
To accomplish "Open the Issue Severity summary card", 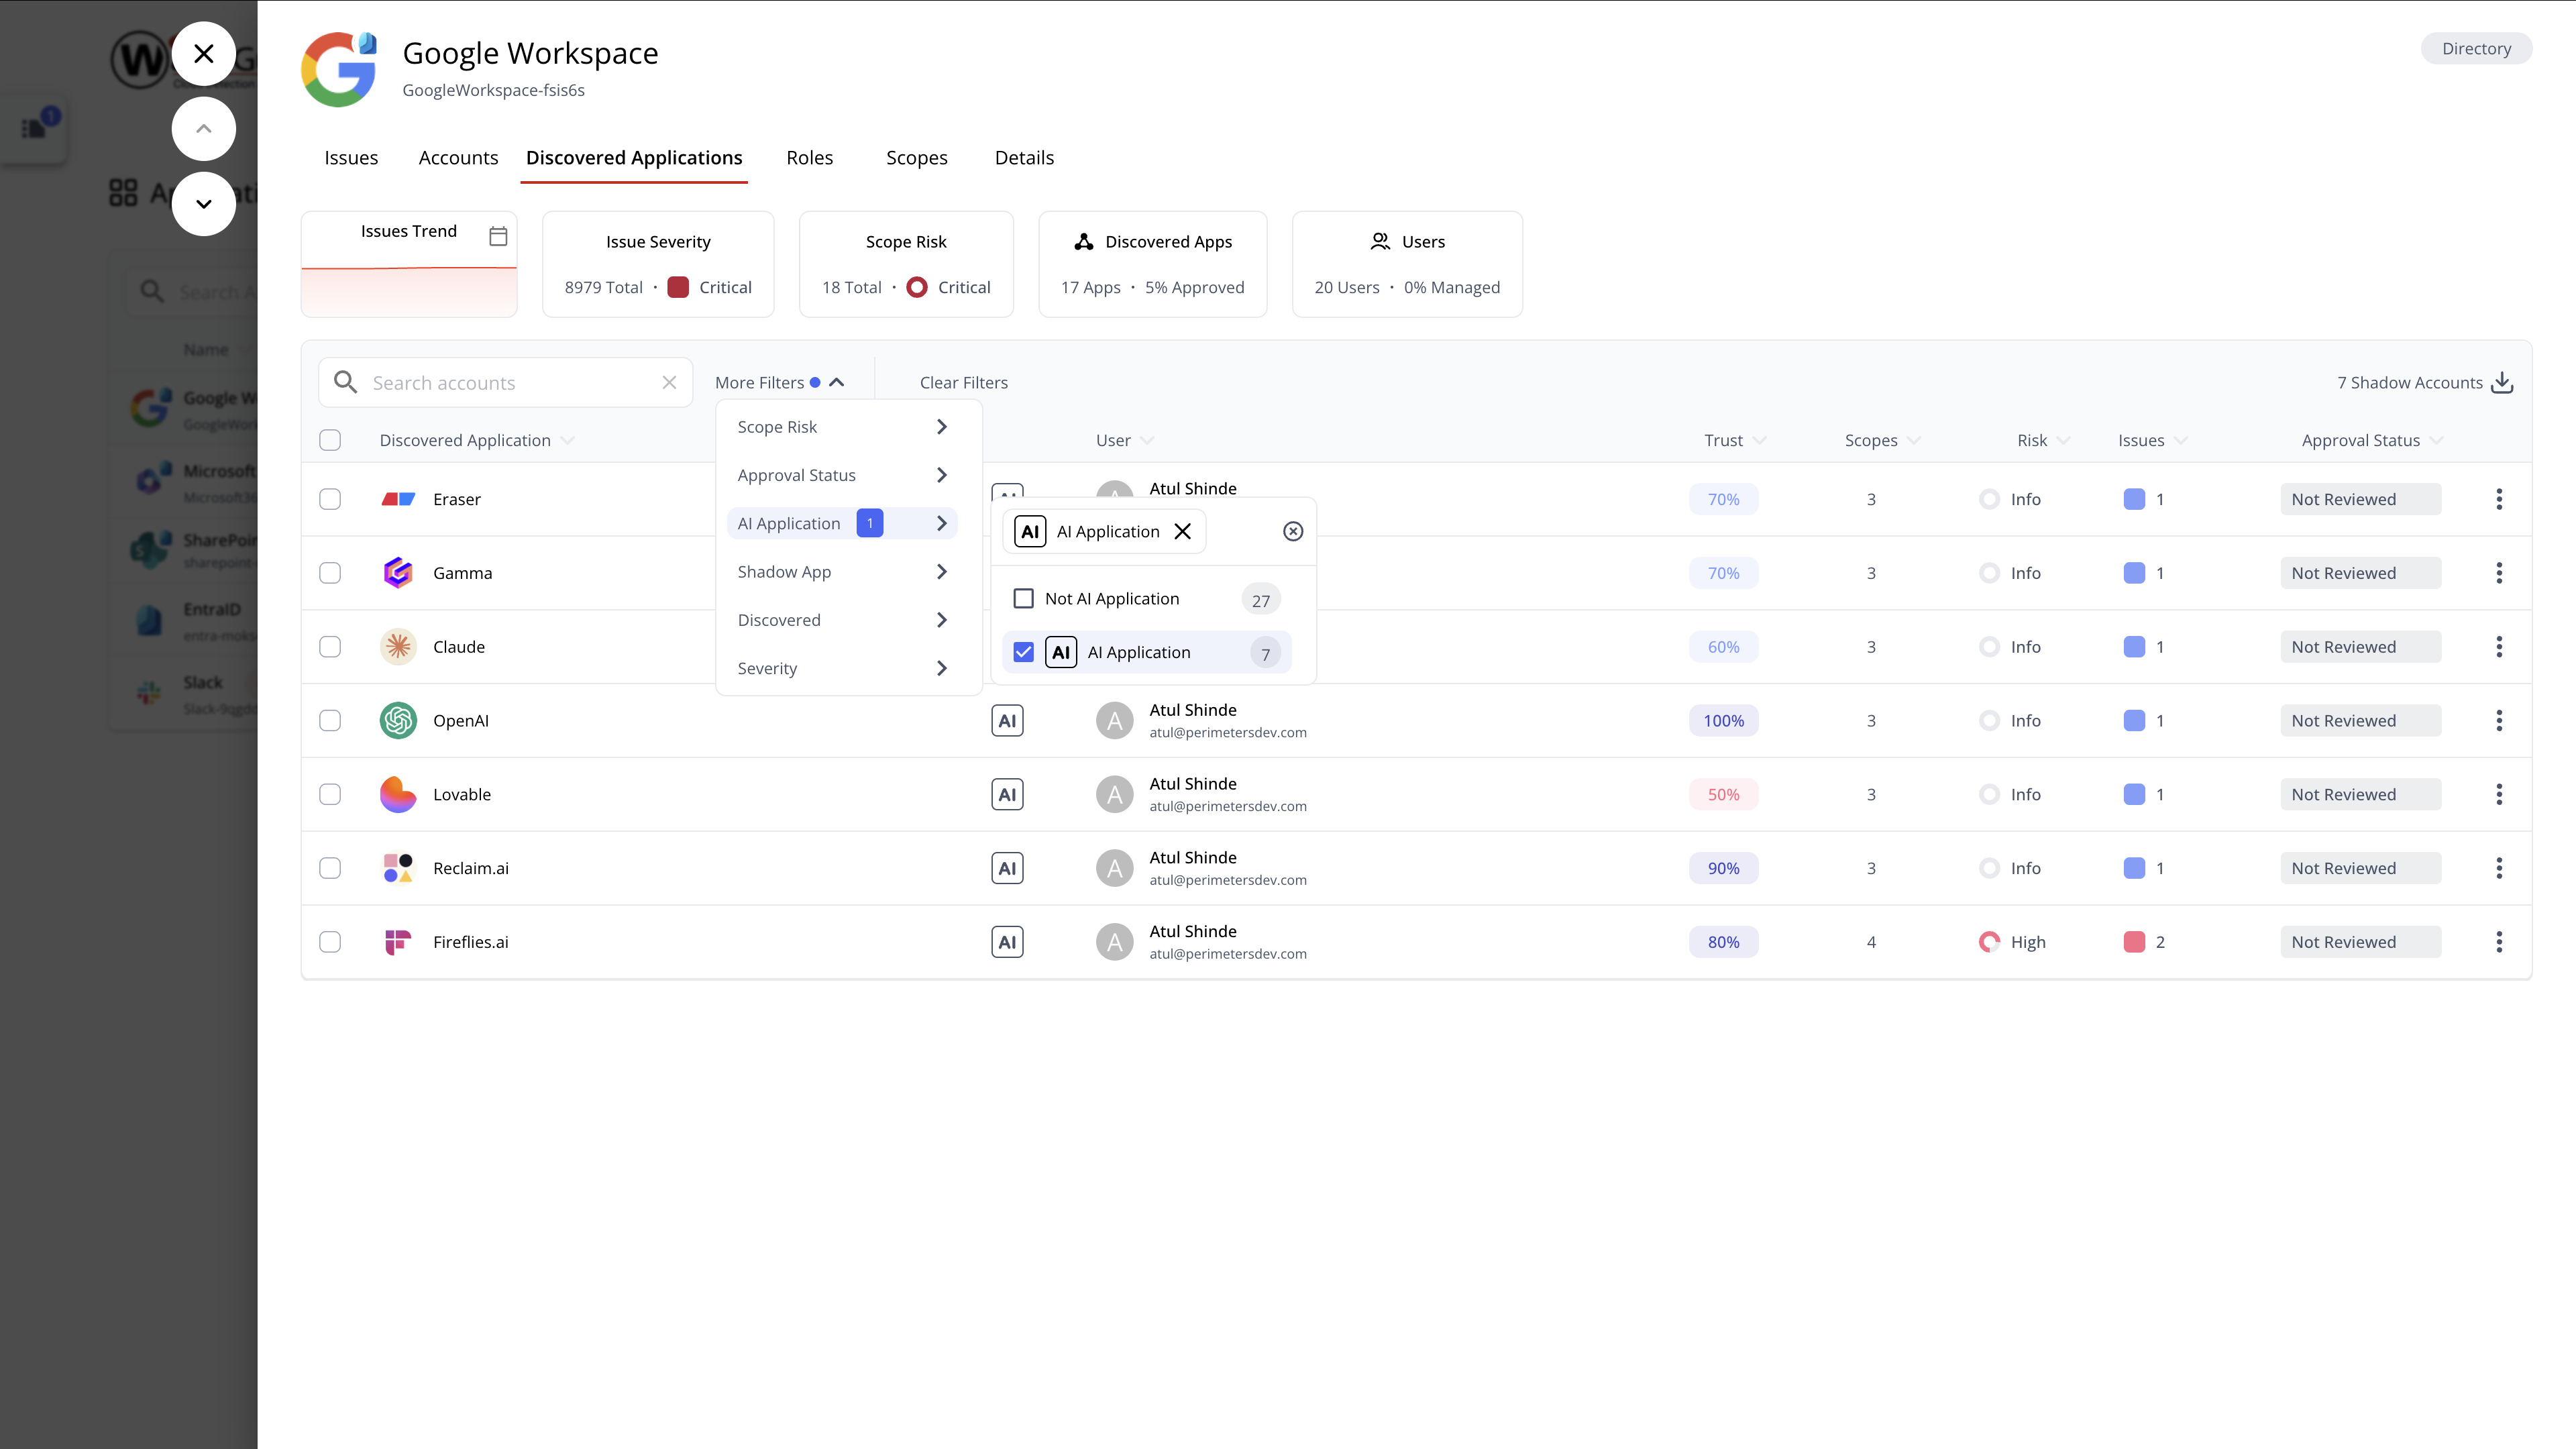I will tap(658, 264).
